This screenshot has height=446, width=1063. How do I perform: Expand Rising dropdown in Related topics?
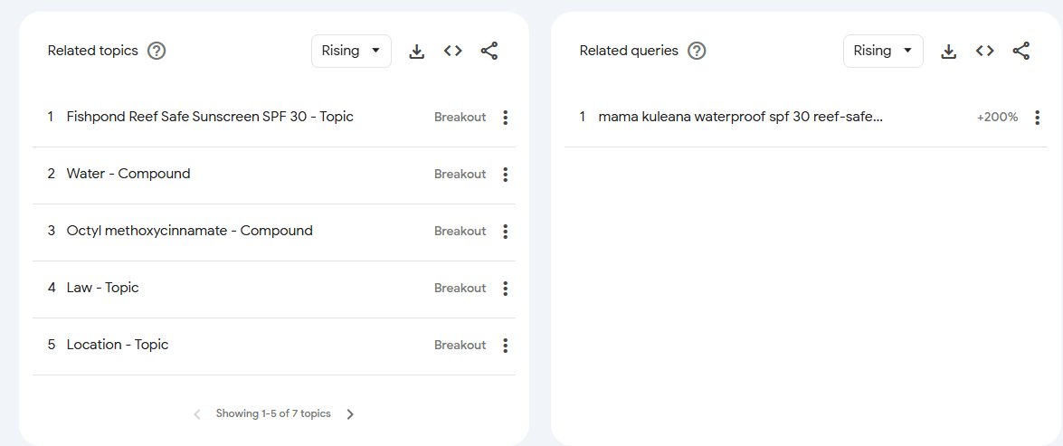coord(351,51)
